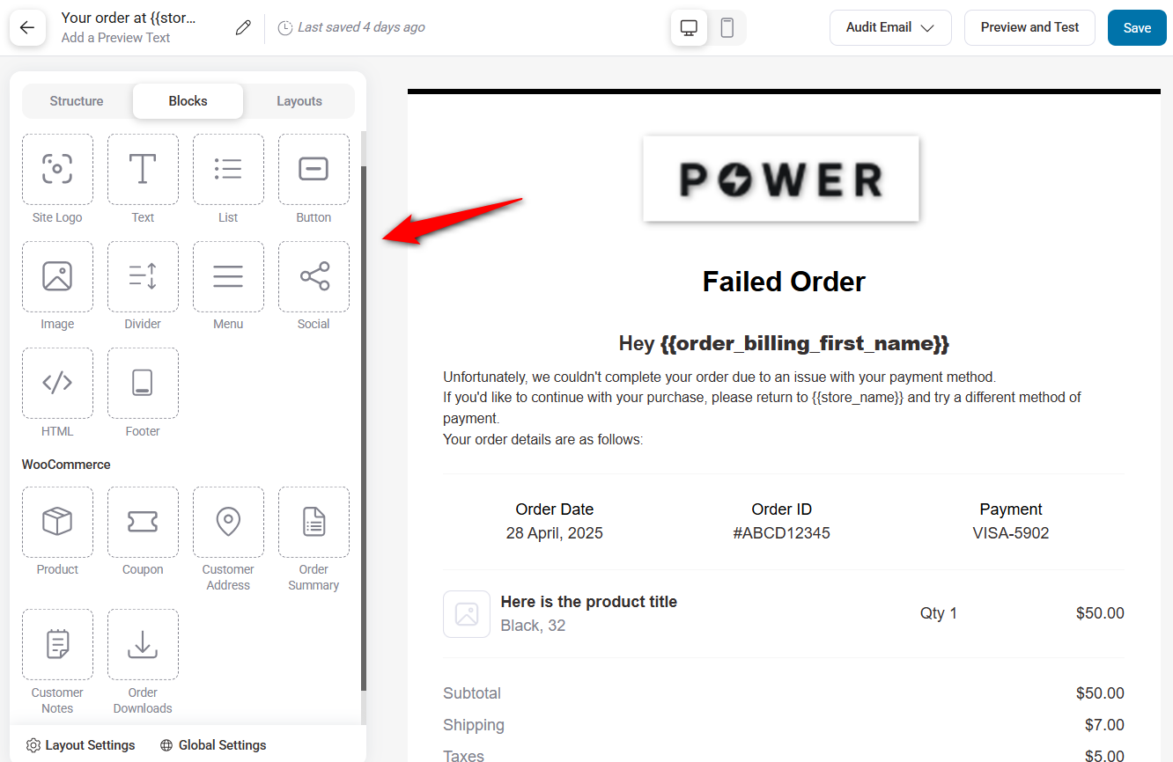Go back using the arrow button
The width and height of the screenshot is (1173, 762).
coord(27,28)
